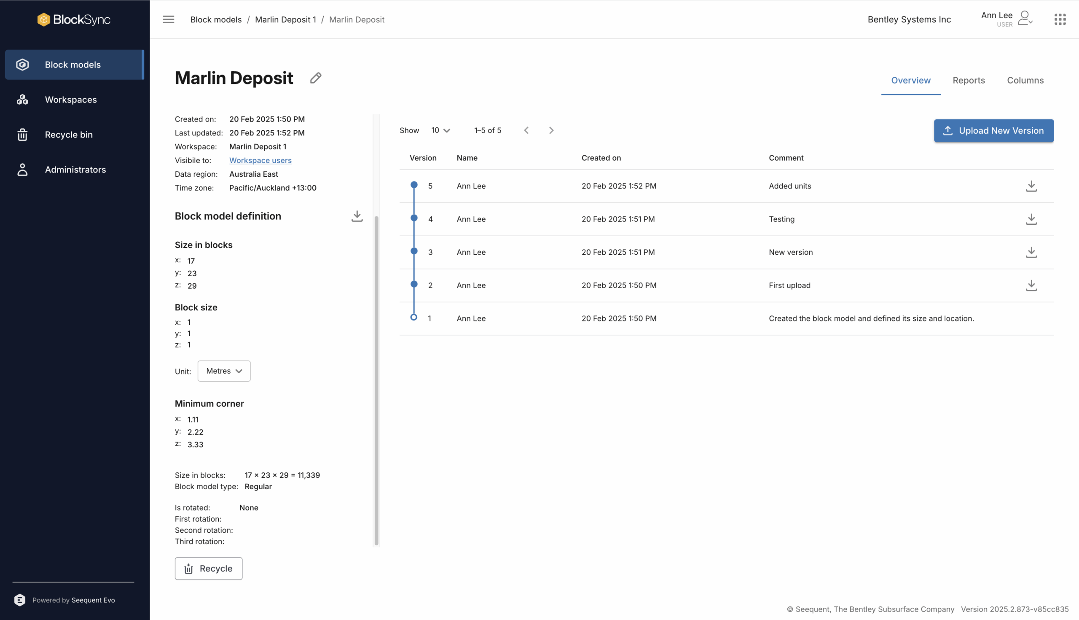The width and height of the screenshot is (1079, 620).
Task: Download version 2 First upload
Action: (1031, 285)
